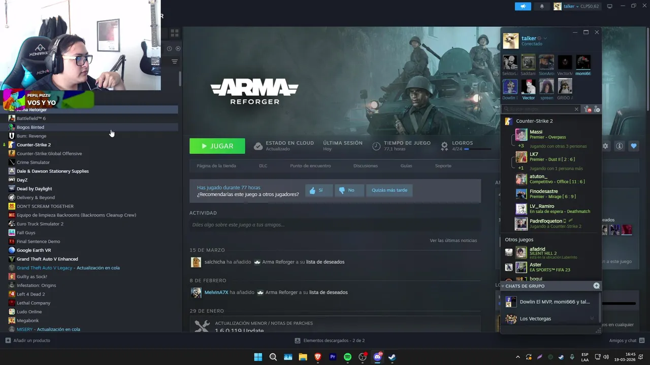Viewport: 650px width, 365px height.
Task: Open the game info icon
Action: 620,146
